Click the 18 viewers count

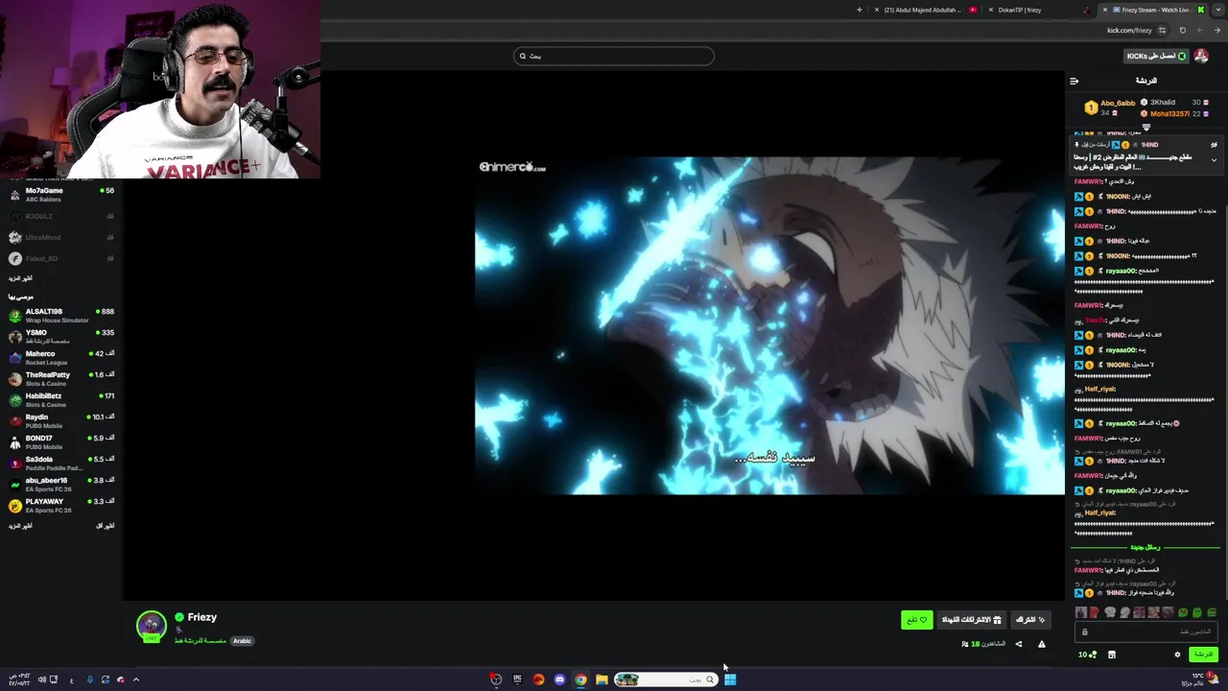click(983, 644)
